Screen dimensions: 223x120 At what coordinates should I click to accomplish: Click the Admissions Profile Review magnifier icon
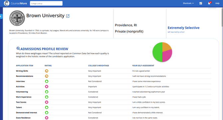tap(18, 49)
